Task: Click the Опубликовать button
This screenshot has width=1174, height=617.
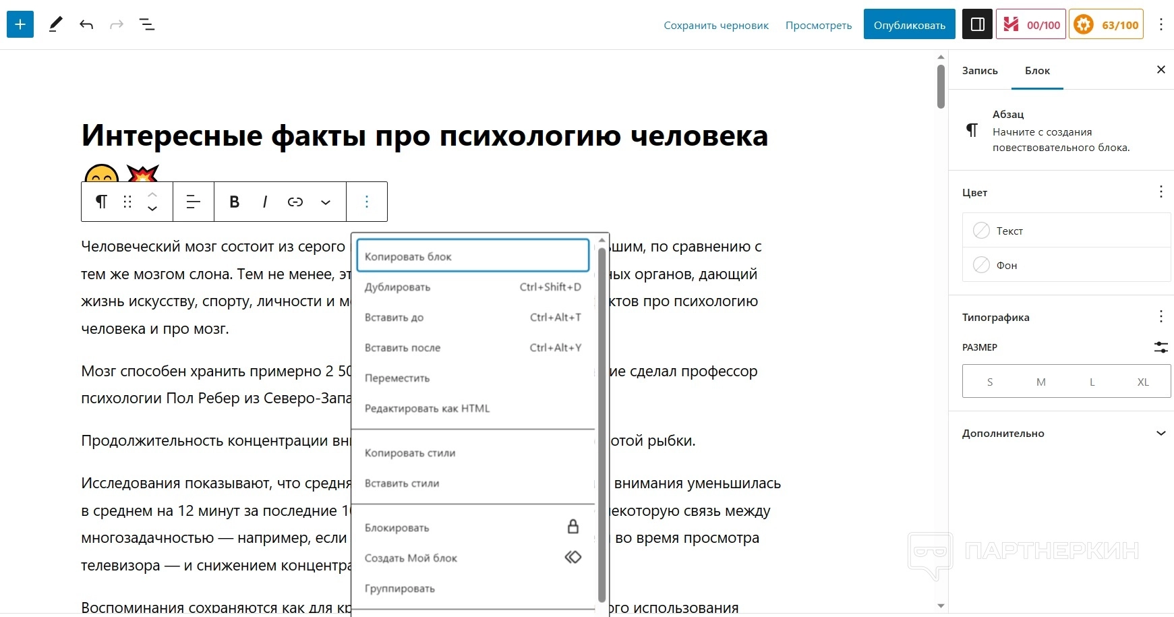Action: coord(909,25)
